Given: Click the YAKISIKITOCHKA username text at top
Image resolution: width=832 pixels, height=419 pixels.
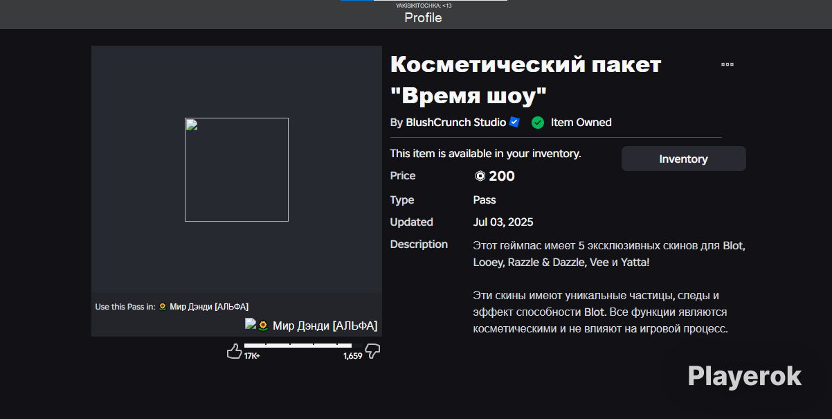Looking at the screenshot, I should (x=424, y=5).
